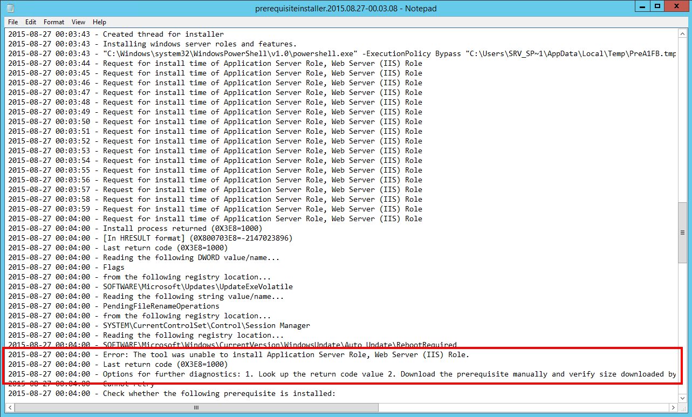Click 'Install process returned (0X3E8=1000)' line
Viewport: 692px width, 417px height.
pos(135,228)
